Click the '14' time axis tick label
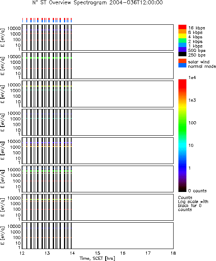The image size is (216, 261). click(x=72, y=253)
